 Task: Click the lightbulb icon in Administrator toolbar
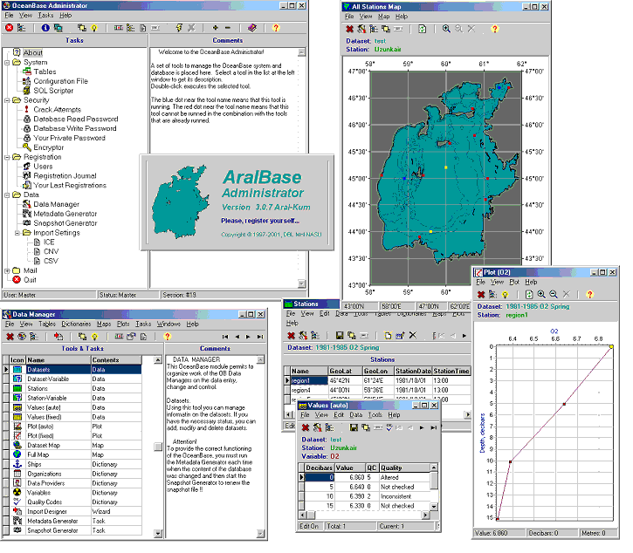[x=94, y=28]
